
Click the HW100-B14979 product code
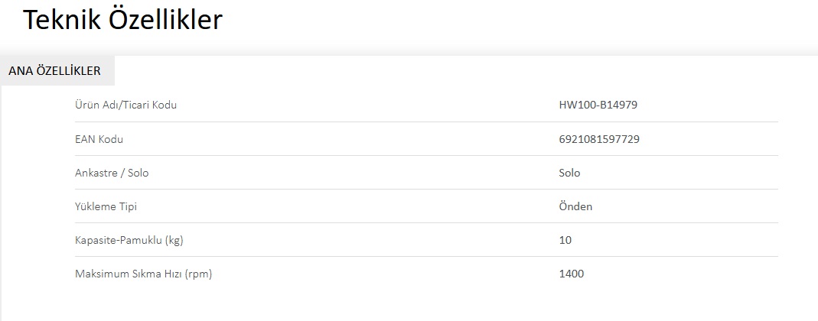598,105
